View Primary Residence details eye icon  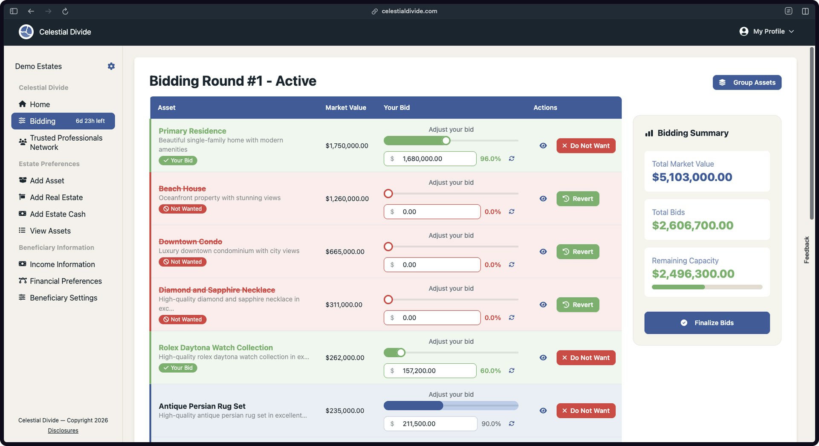coord(543,146)
